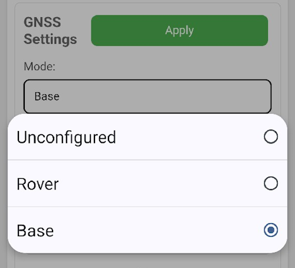Image resolution: width=295 pixels, height=268 pixels.
Task: Click the Mode: field label
Action: click(x=40, y=66)
